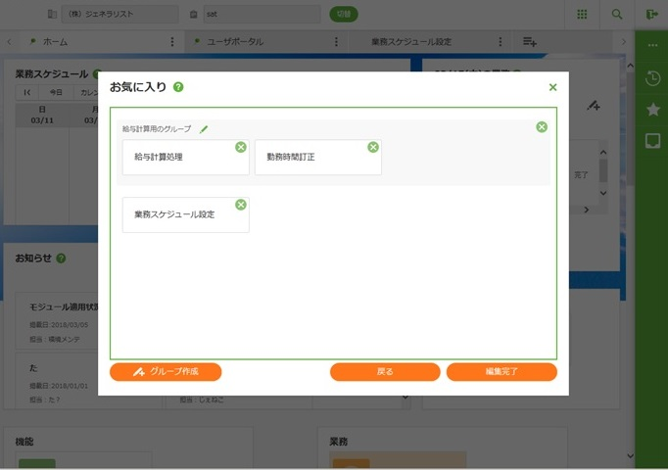Select the 給与計算処理 favorite card
The width and height of the screenshot is (668, 470).
coord(186,157)
